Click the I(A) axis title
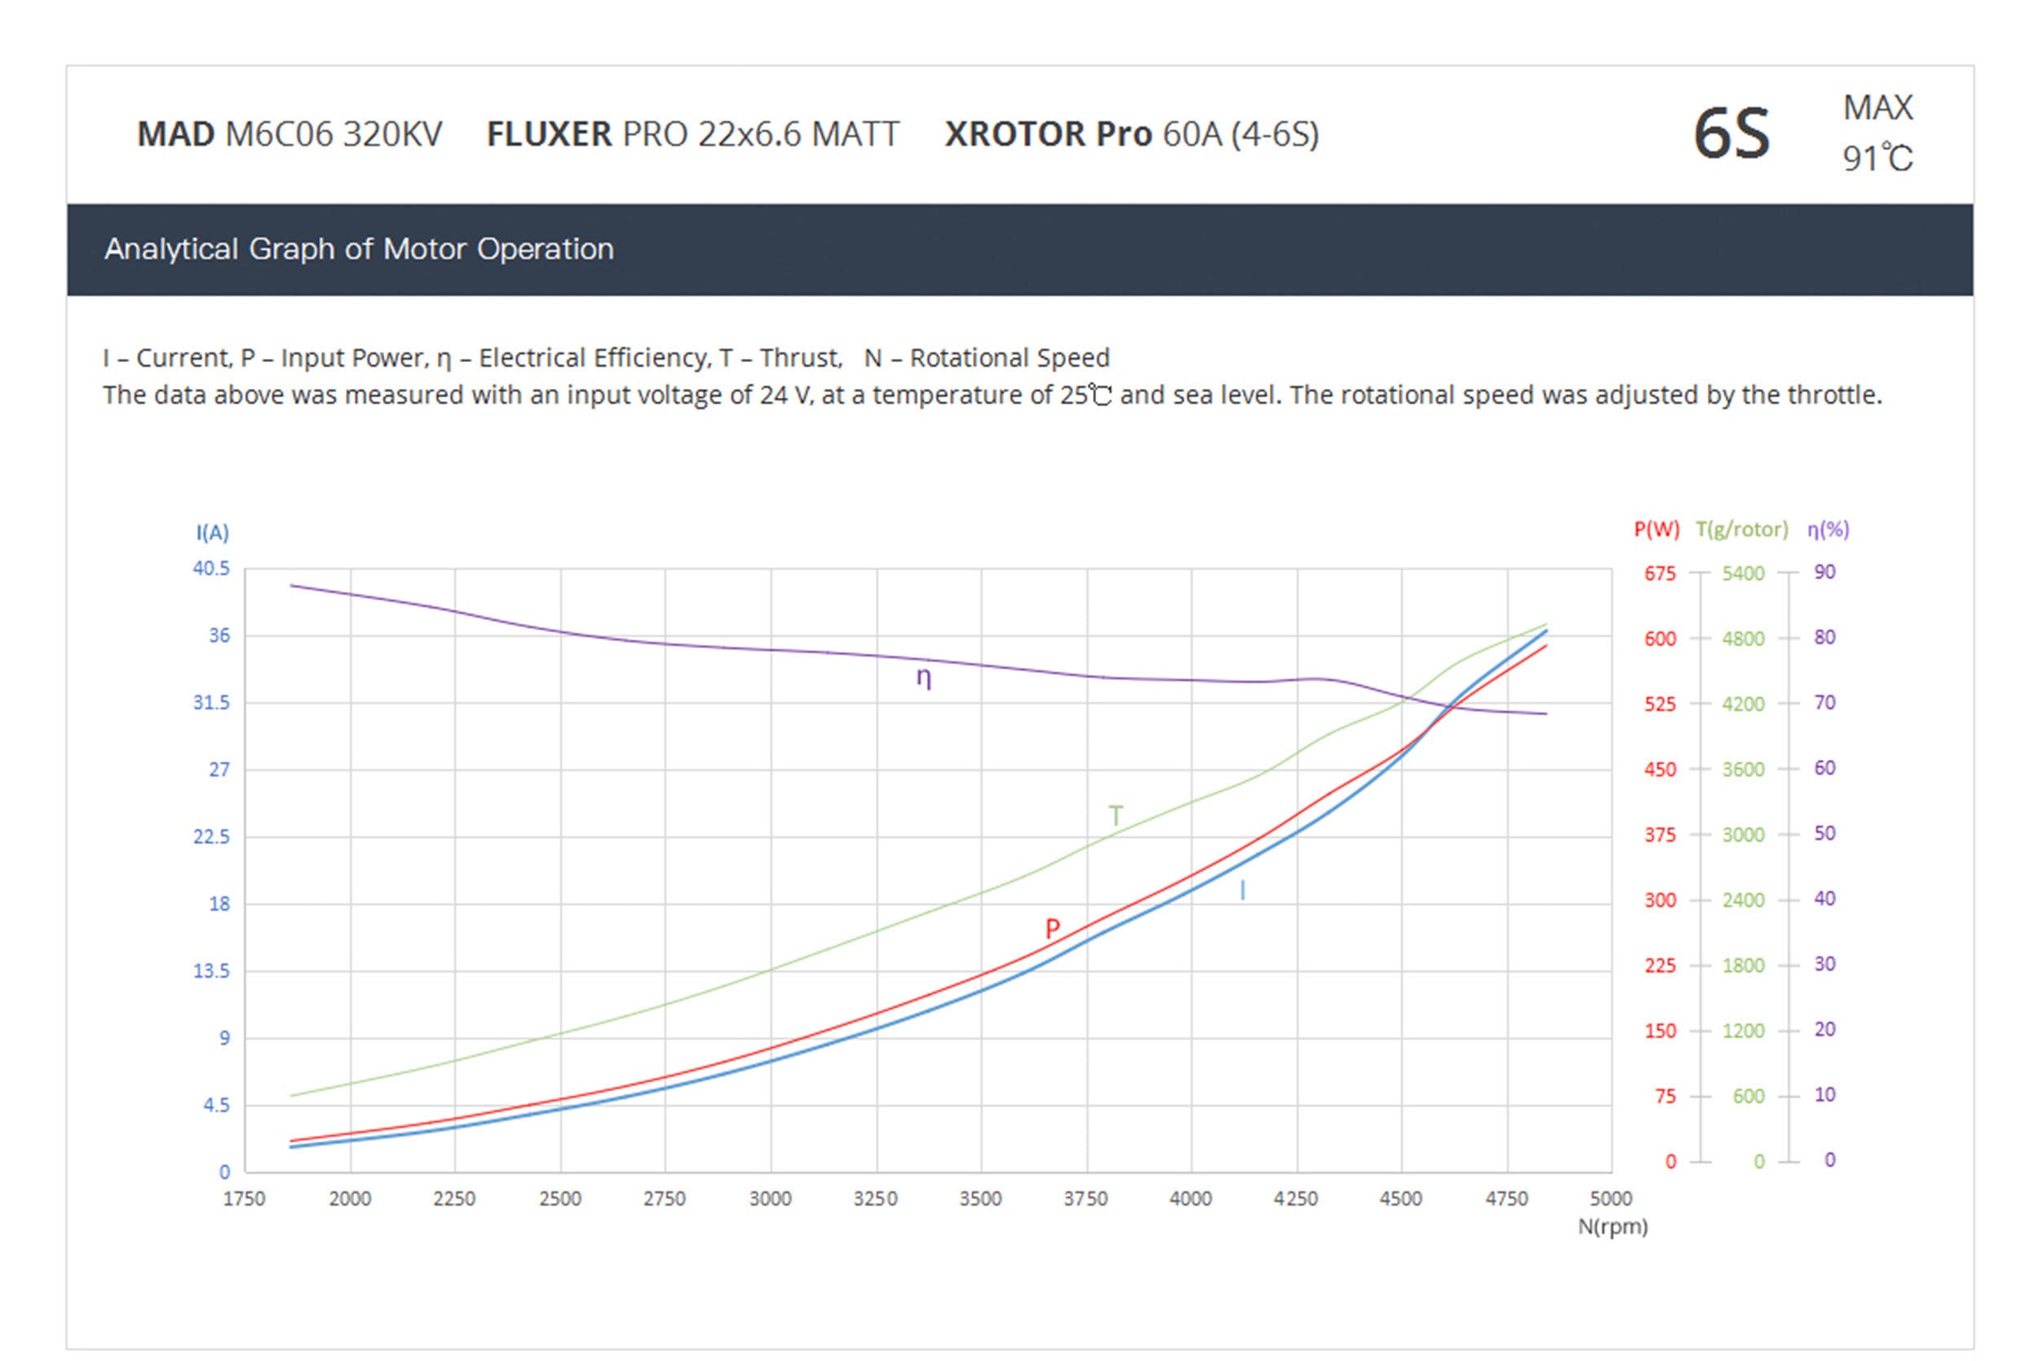The image size is (2039, 1361). 213,532
